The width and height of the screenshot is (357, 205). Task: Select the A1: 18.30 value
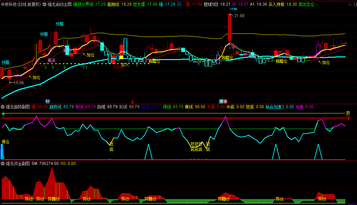258,4
